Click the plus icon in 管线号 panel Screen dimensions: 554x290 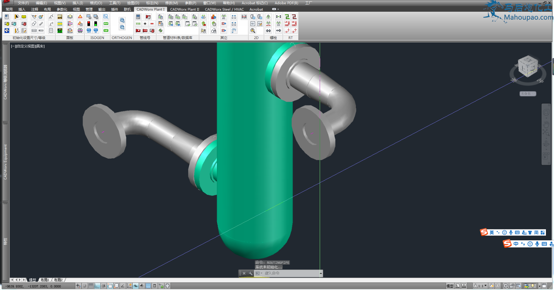pyautogui.click(x=145, y=24)
